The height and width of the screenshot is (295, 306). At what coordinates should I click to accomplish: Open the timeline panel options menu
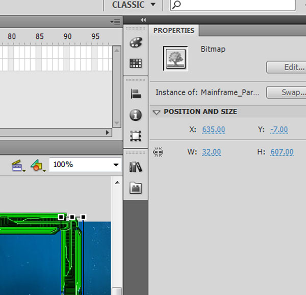point(115,21)
